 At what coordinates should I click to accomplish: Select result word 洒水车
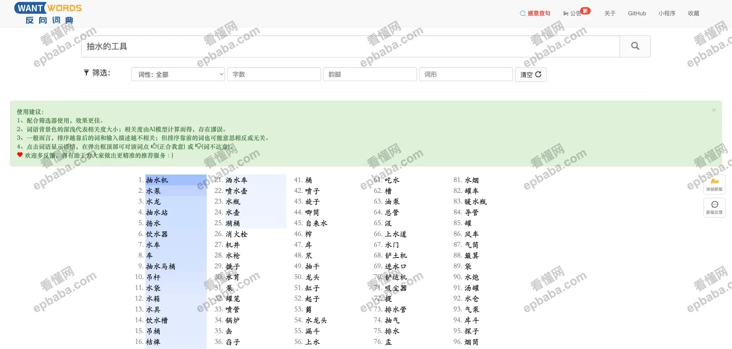[237, 180]
